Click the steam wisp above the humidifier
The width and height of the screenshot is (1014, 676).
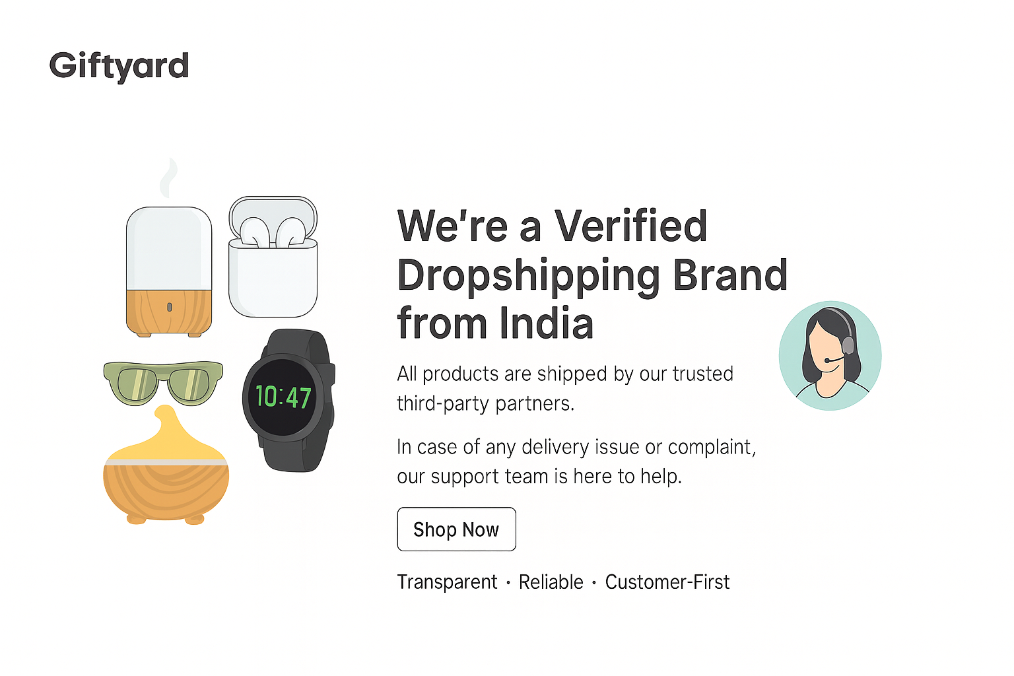[x=169, y=178]
